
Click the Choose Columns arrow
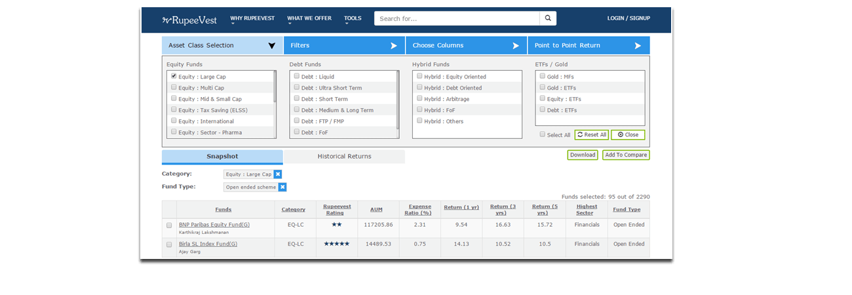pyautogui.click(x=516, y=46)
